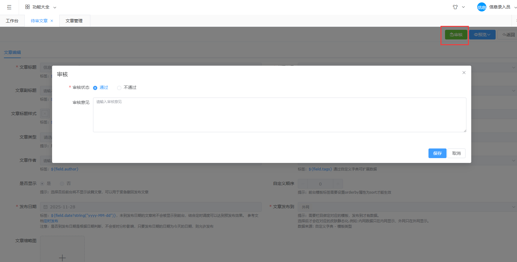Cancel the review dialog with 取消
Screen dimensions: 517x262
click(x=456, y=153)
